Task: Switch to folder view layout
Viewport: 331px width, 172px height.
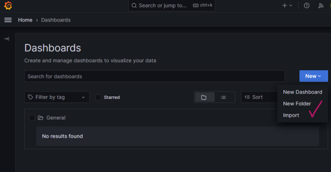Action: [x=204, y=97]
